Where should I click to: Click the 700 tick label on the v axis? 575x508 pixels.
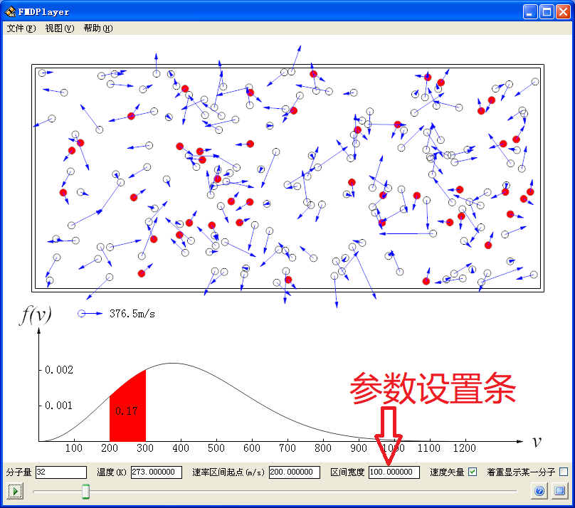coord(287,448)
